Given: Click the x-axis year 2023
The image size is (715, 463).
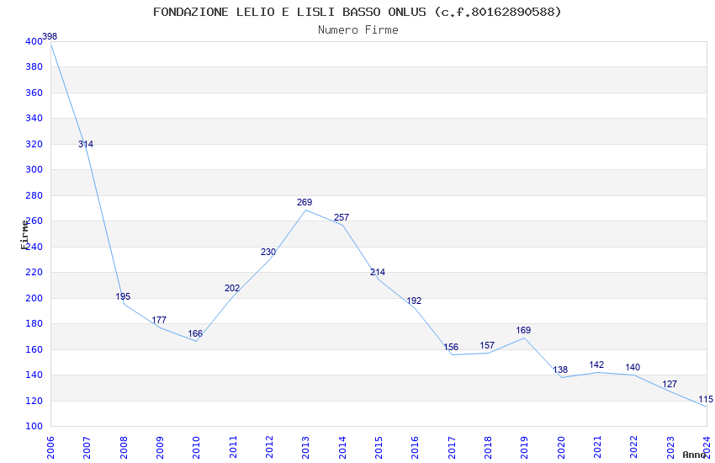Looking at the screenshot, I should click(x=670, y=448).
